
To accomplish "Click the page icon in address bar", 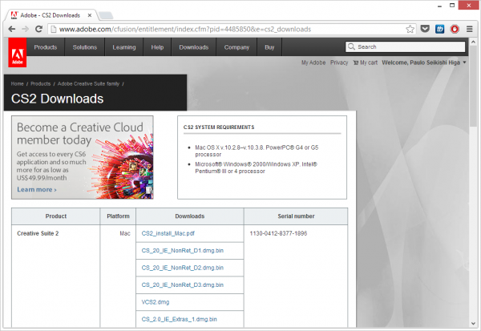I will [x=54, y=29].
